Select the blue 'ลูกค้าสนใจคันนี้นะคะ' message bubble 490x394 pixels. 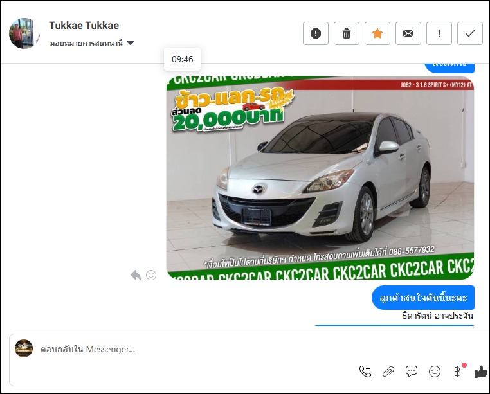[x=423, y=298]
